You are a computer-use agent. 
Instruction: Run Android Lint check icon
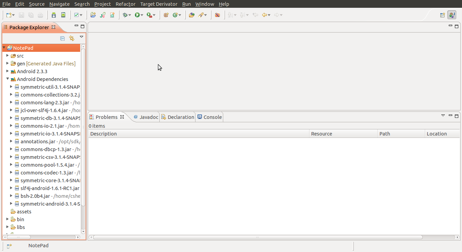tap(76, 15)
